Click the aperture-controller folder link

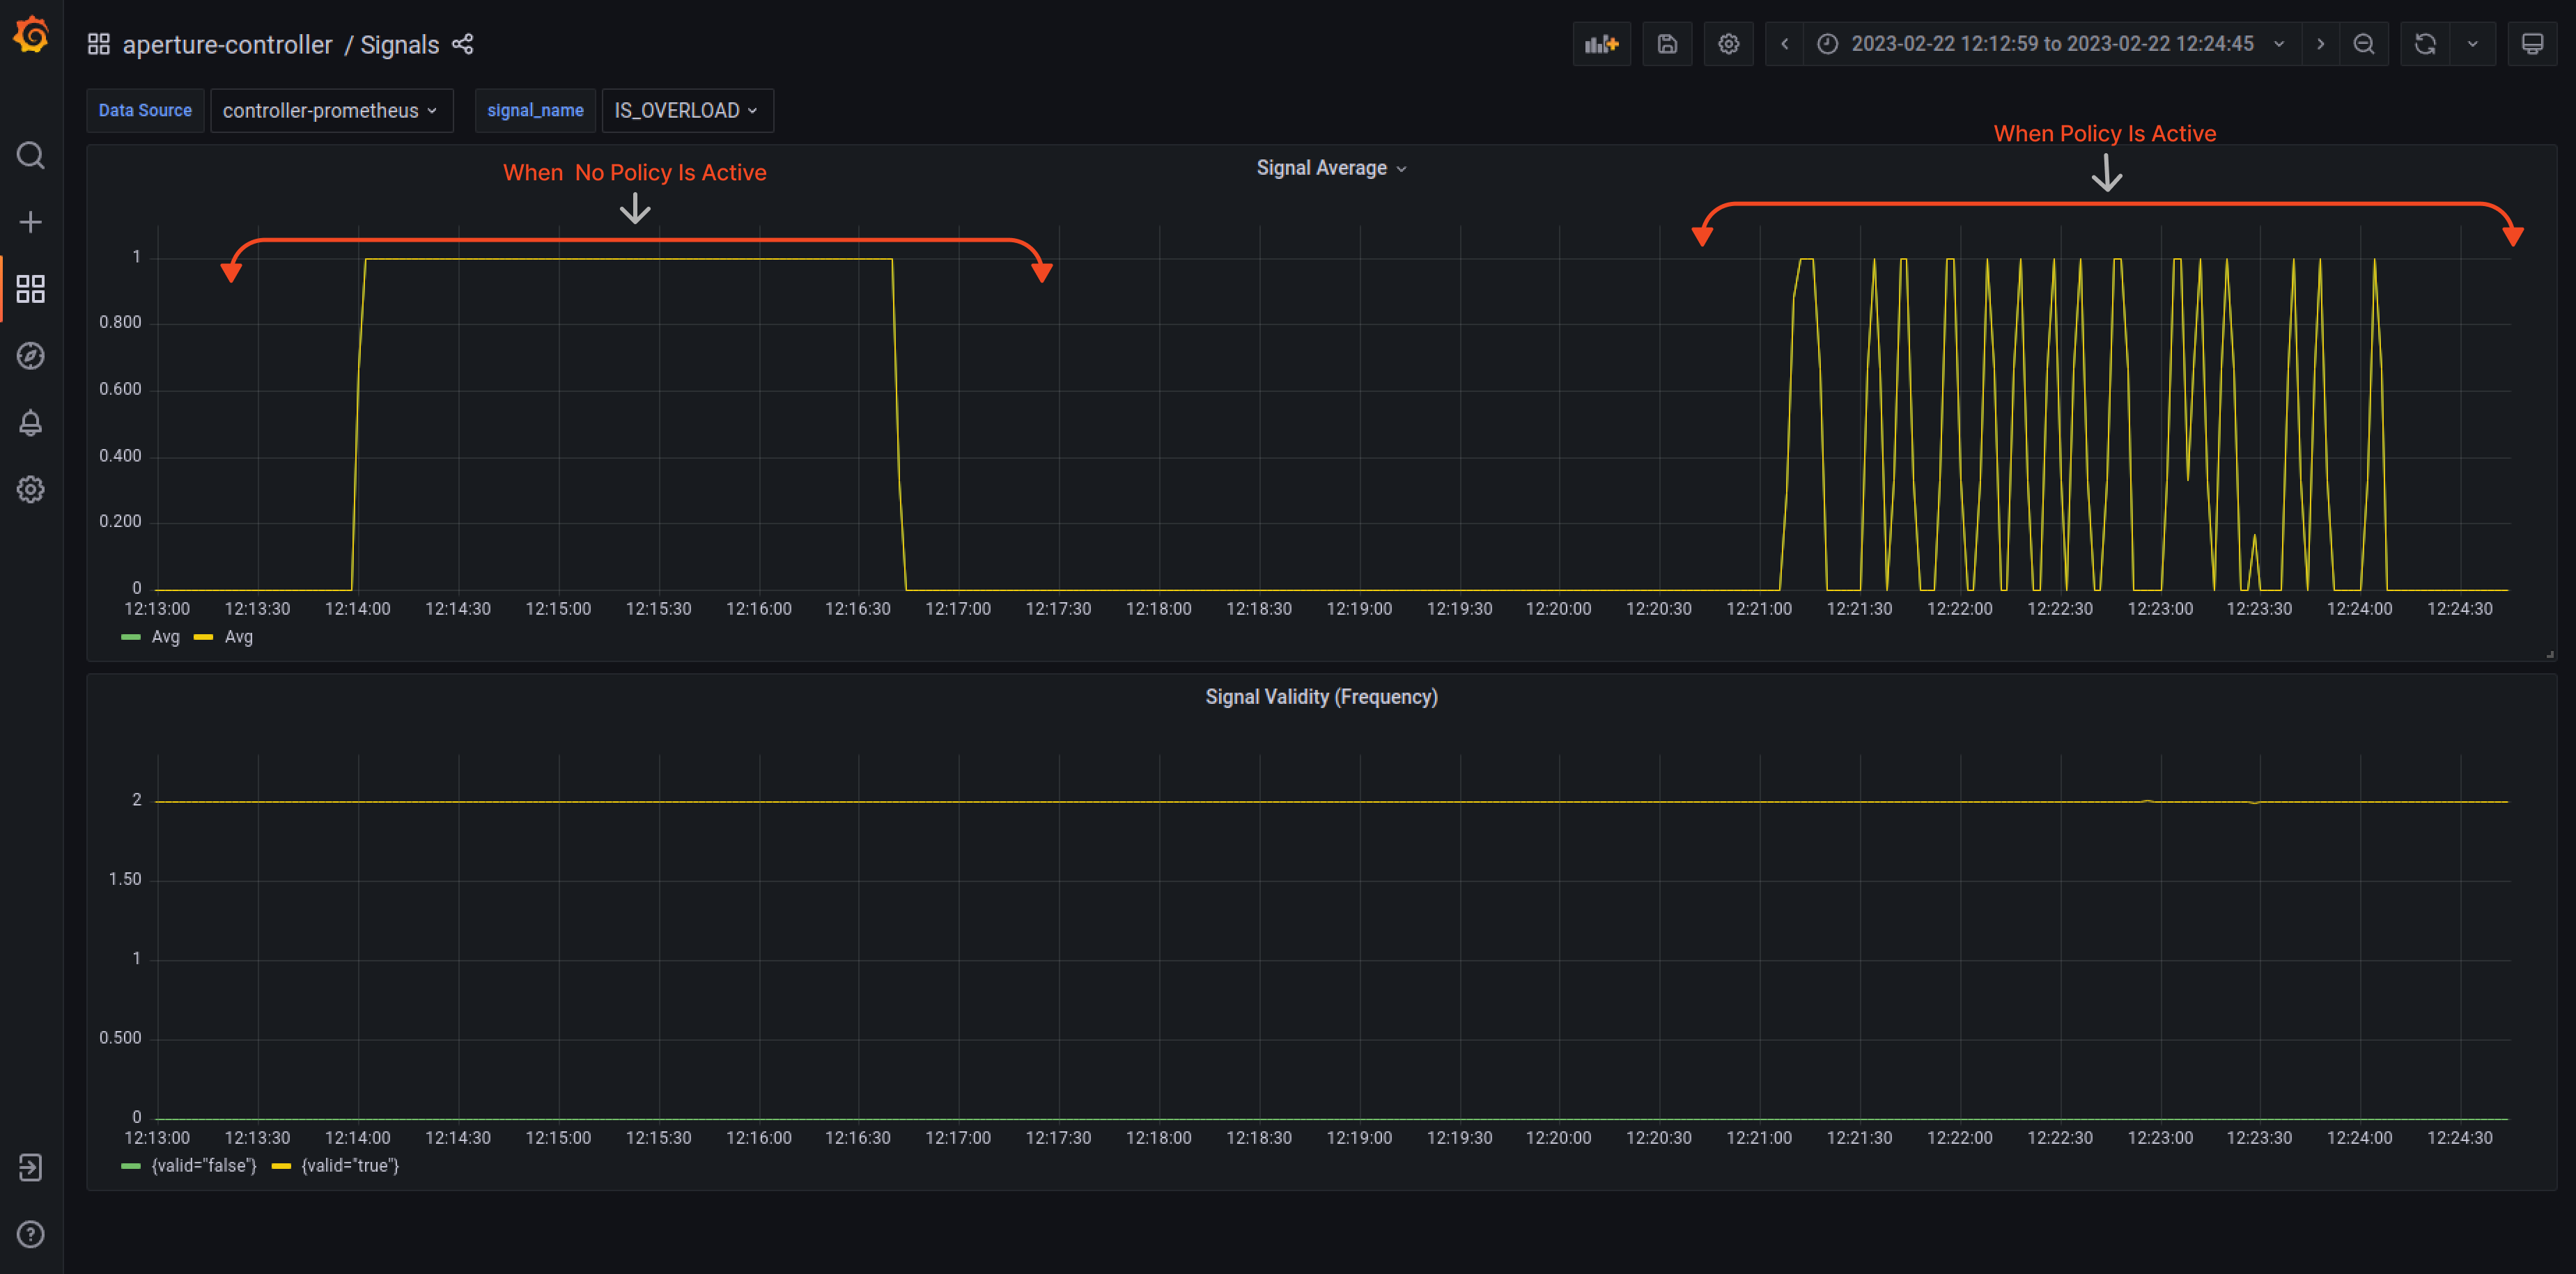(x=227, y=45)
